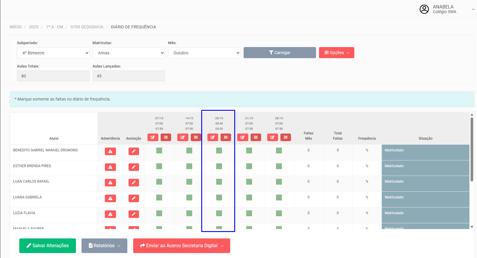Image resolution: width=477 pixels, height=258 pixels.
Task: Toggle Luan Carlos's attendance on 07/10
Action: 159,182
